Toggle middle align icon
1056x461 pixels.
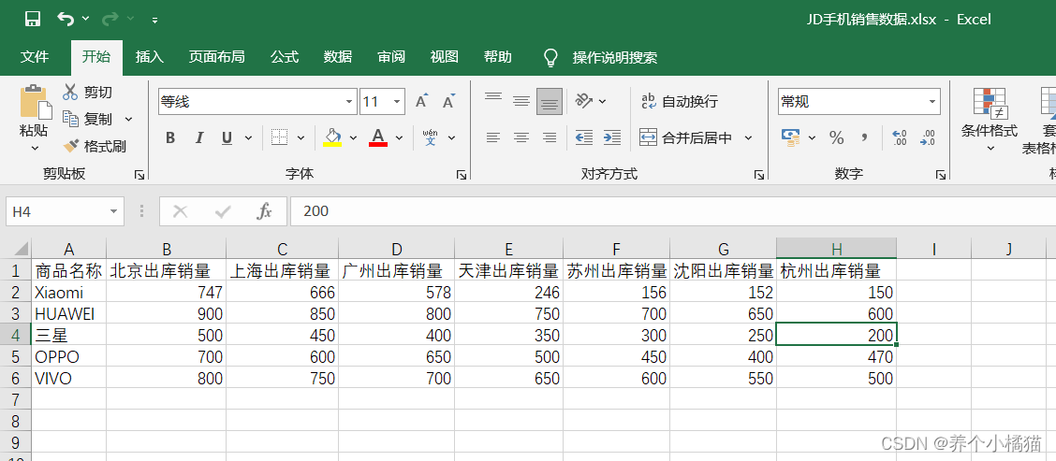pyautogui.click(x=521, y=102)
